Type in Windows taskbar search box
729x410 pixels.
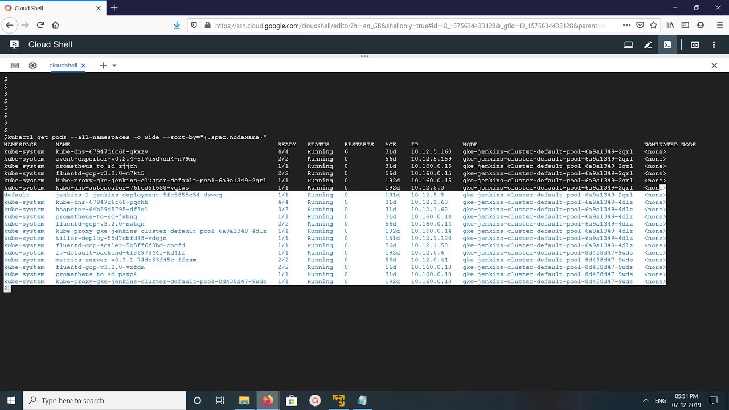105,400
